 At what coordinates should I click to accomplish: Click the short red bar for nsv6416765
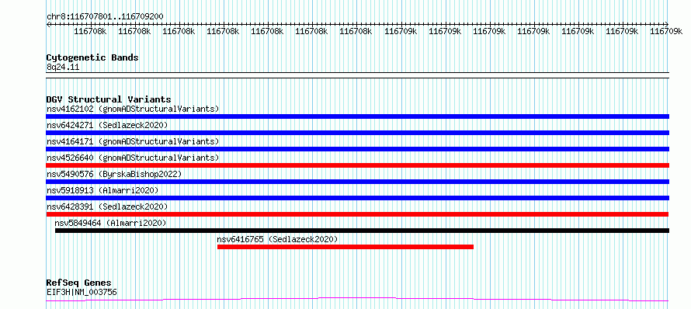tap(345, 247)
